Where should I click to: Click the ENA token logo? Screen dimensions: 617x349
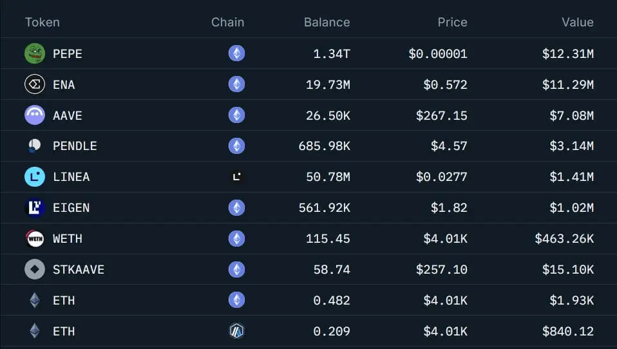tap(35, 84)
